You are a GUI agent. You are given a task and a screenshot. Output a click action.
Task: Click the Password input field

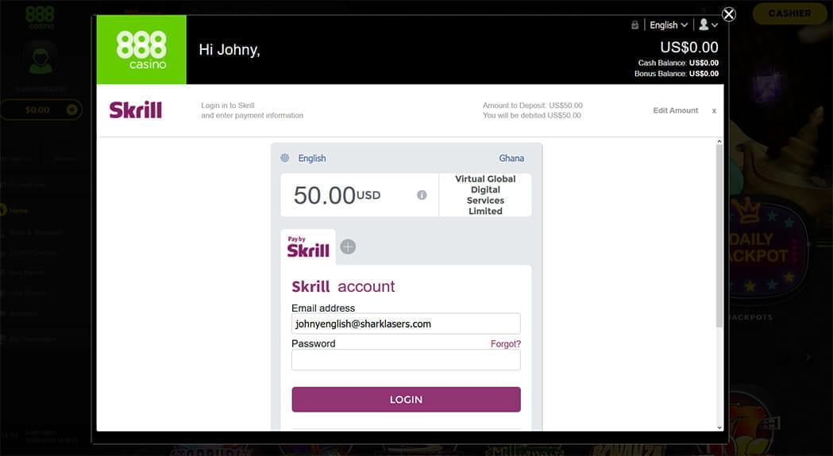pos(406,360)
